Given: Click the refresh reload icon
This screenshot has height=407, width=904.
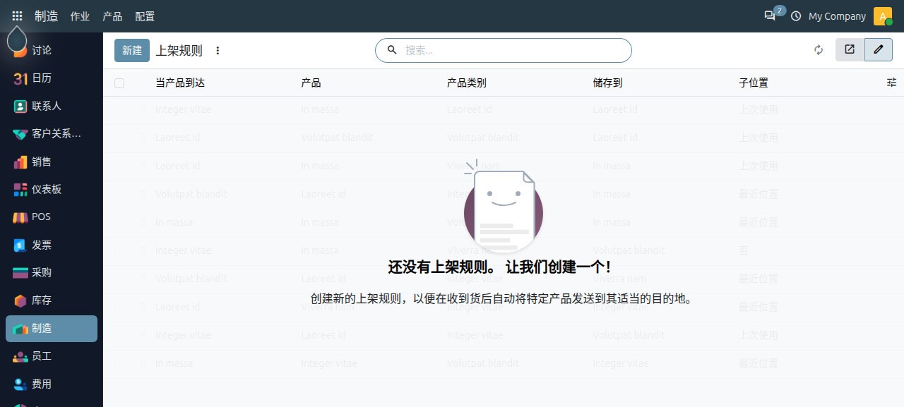Looking at the screenshot, I should (819, 50).
